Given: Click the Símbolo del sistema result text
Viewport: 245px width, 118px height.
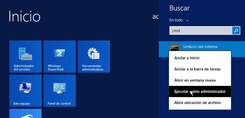Looking at the screenshot, I should [200, 47].
